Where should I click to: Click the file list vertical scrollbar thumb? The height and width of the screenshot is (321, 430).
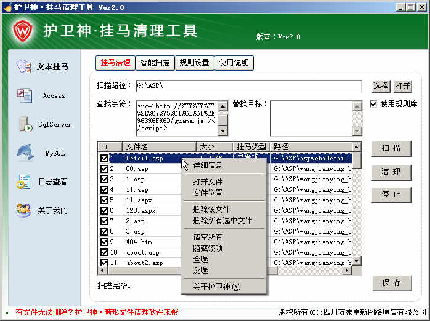[357, 161]
